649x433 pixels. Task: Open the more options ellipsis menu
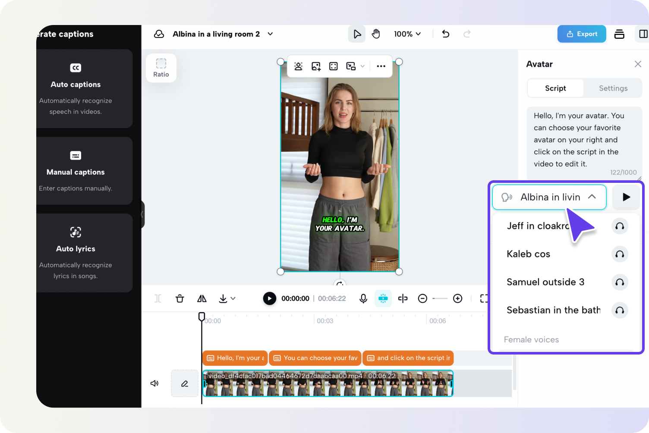(381, 66)
